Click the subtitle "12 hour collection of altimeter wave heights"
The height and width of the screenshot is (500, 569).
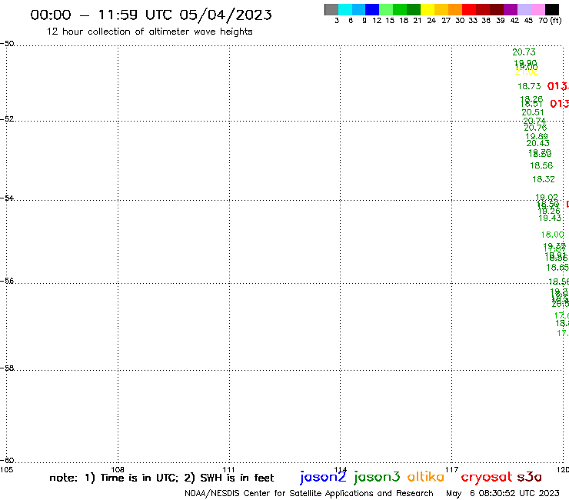149,32
